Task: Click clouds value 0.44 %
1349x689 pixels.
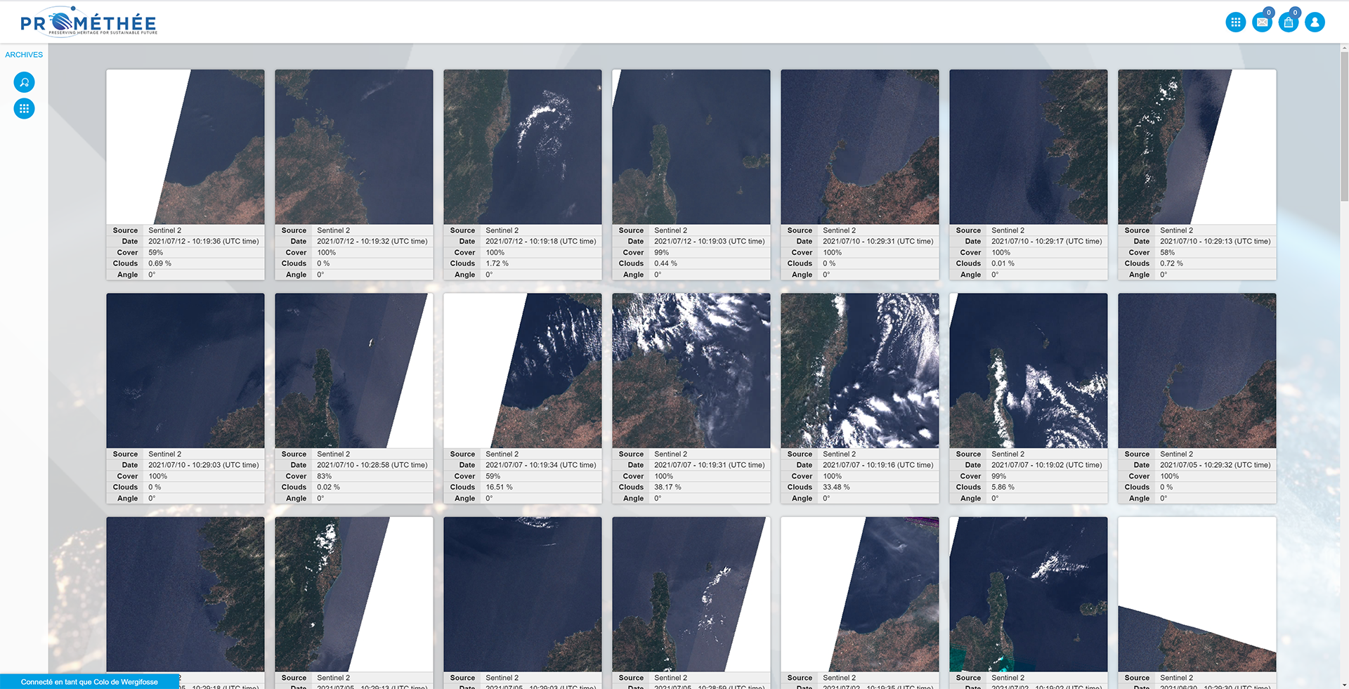Action: pos(666,264)
